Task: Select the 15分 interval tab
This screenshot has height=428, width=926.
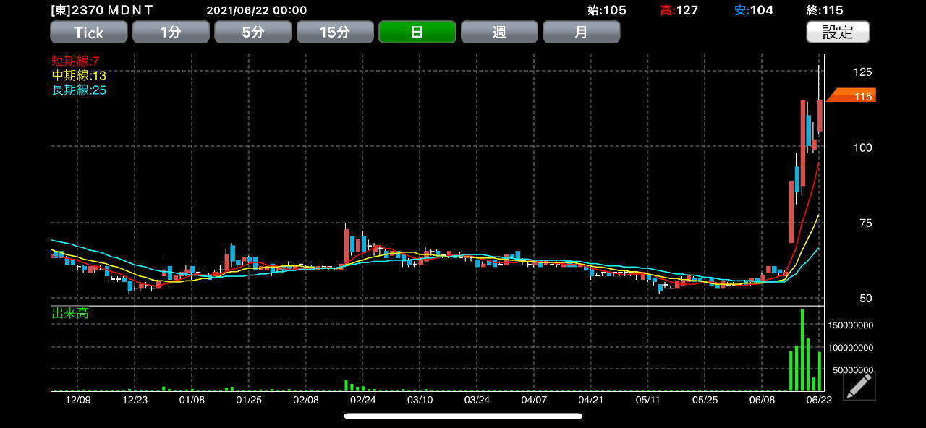Action: pyautogui.click(x=335, y=32)
